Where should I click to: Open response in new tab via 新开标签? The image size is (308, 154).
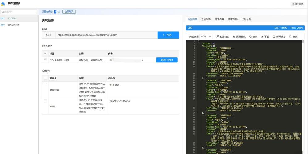(x=279, y=37)
